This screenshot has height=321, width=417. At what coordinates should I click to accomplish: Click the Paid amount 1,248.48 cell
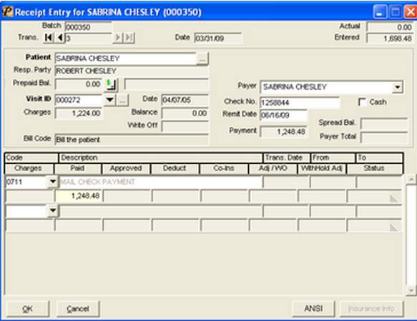tap(79, 196)
